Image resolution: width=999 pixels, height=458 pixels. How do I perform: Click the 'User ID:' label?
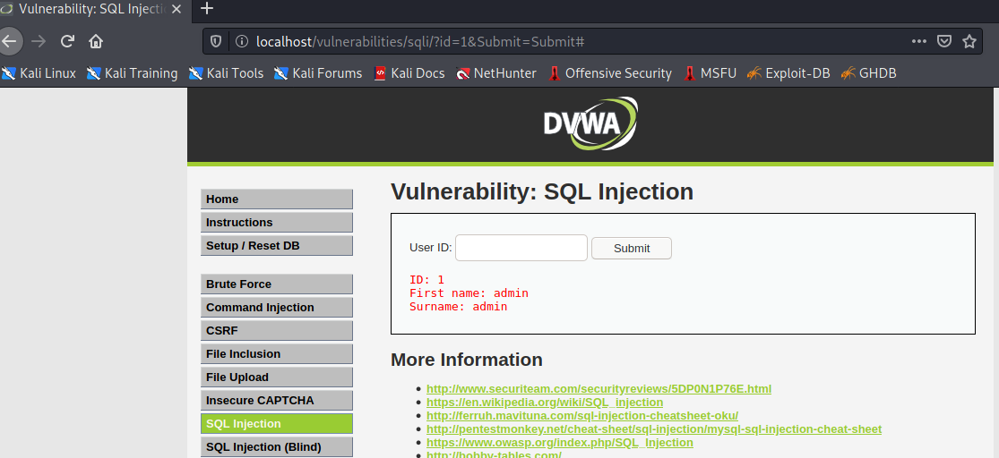tap(431, 248)
